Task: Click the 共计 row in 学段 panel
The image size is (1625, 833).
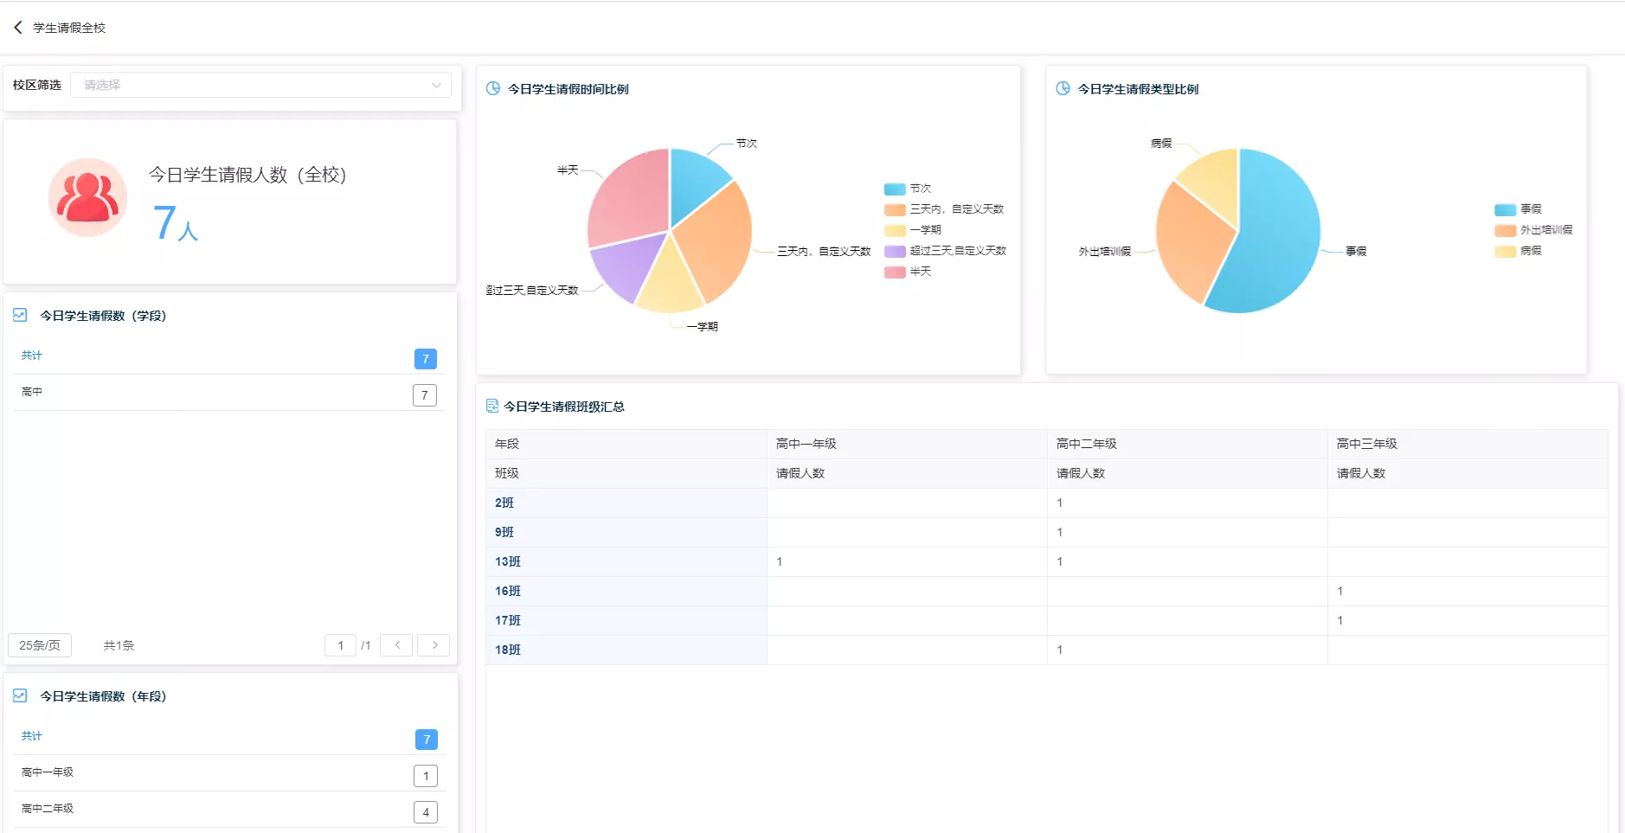Action: (229, 356)
